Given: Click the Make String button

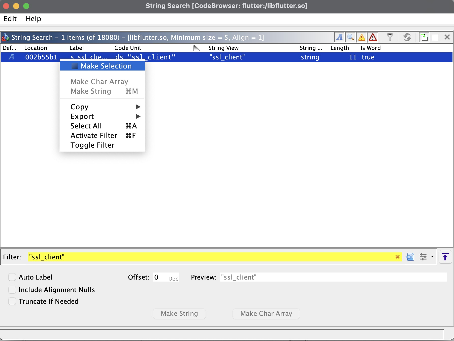Looking at the screenshot, I should coord(179,314).
